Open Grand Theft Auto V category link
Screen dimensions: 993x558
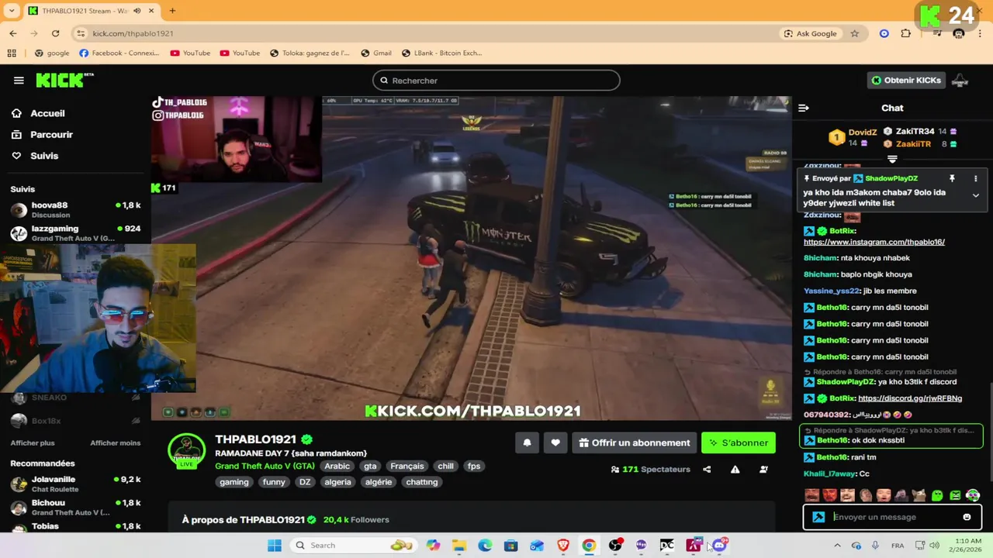265,466
